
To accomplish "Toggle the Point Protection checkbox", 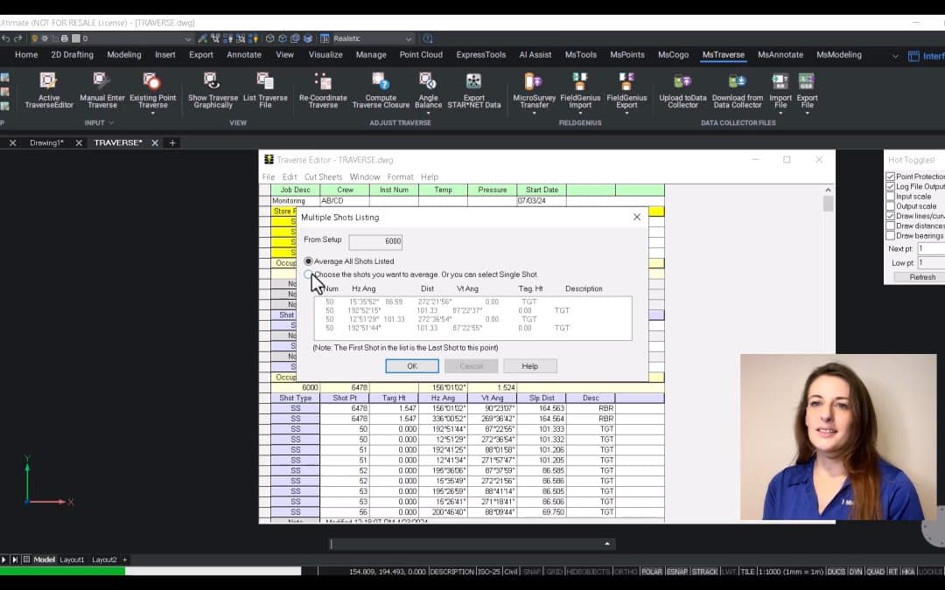I will [891, 177].
